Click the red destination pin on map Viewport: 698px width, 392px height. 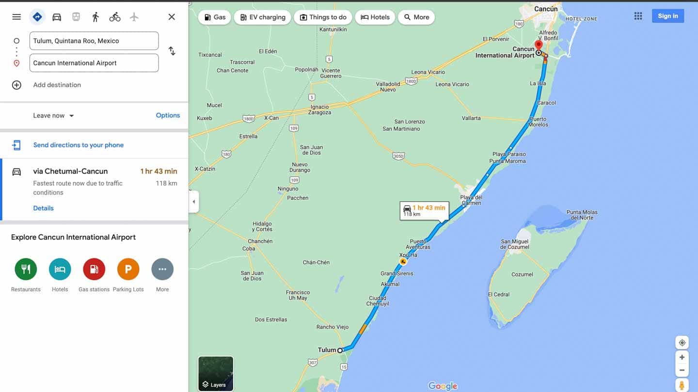[x=538, y=45]
